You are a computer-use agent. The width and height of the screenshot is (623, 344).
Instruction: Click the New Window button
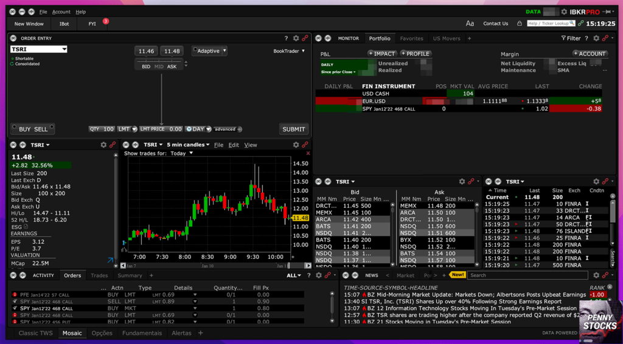click(x=29, y=24)
